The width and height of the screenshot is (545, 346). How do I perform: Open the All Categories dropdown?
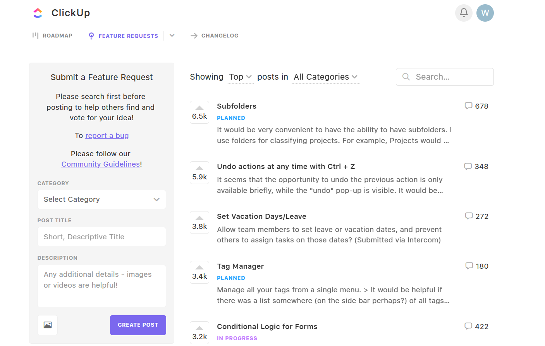point(325,77)
